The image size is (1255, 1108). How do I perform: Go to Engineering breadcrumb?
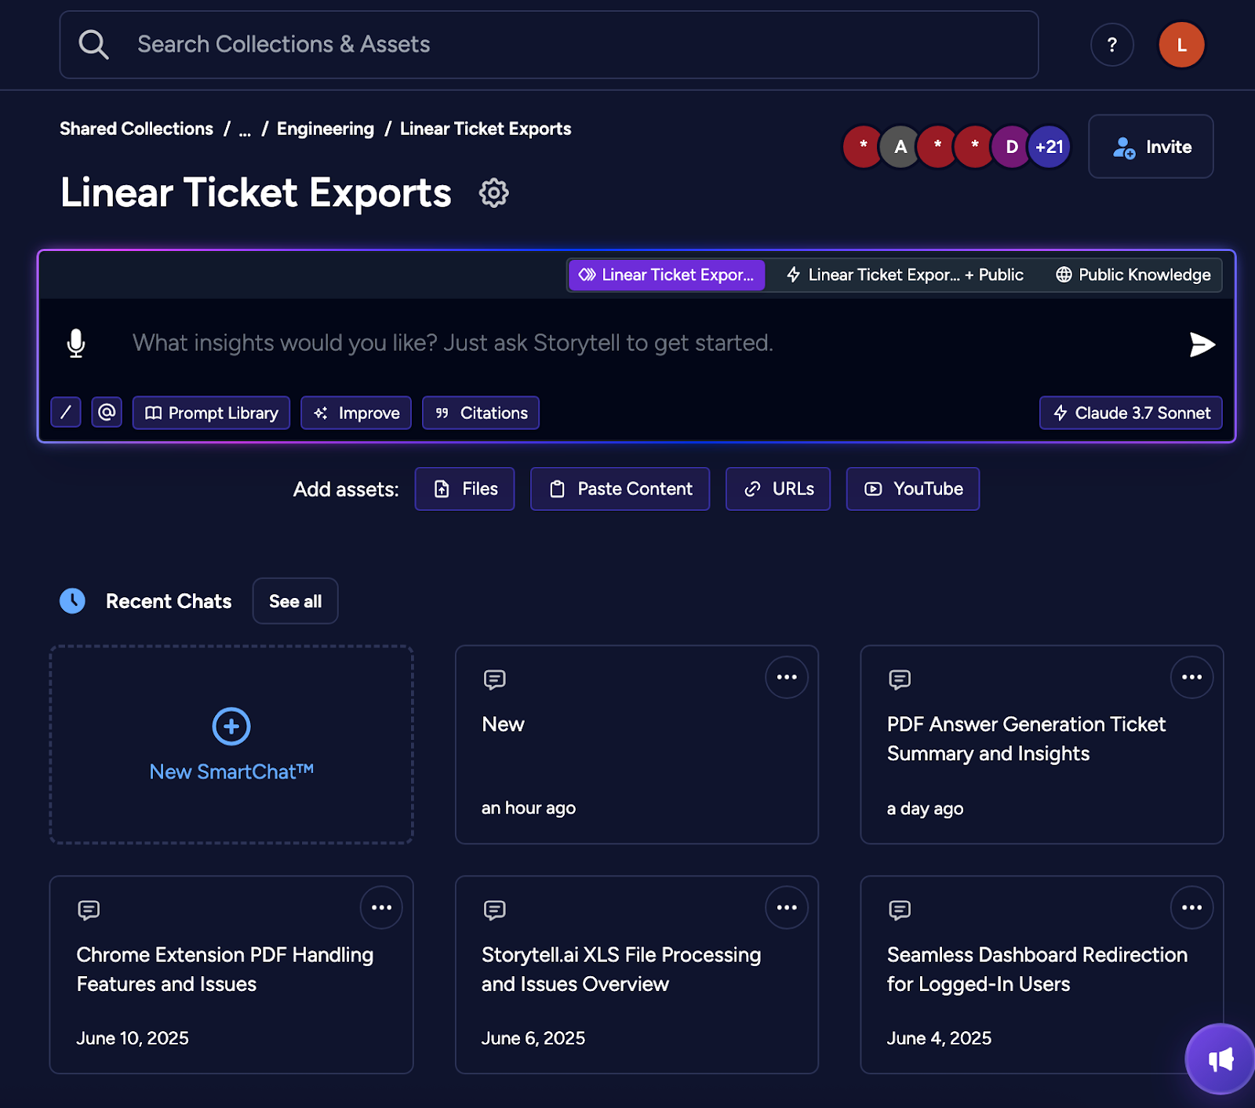[x=326, y=129]
